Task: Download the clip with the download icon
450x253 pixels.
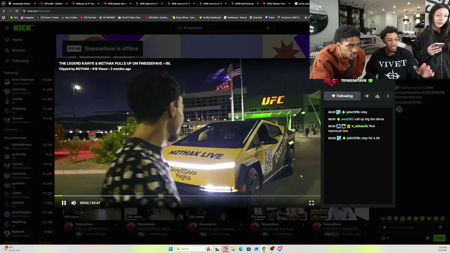Action: click(377, 96)
